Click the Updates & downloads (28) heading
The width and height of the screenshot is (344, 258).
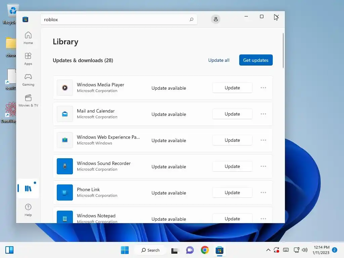(x=83, y=60)
